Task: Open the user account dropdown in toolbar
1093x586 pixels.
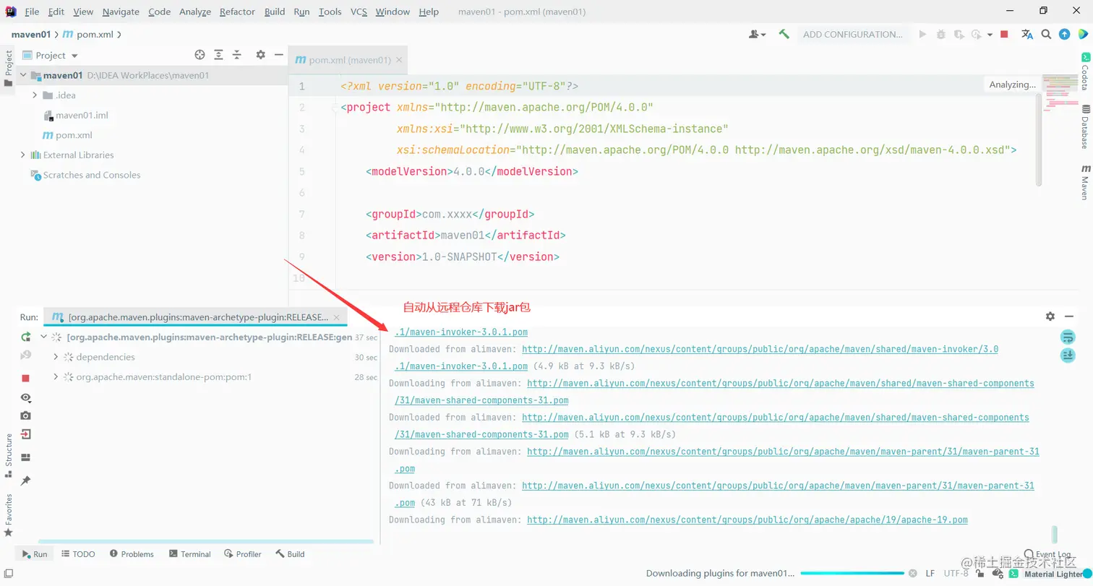Action: point(758,34)
